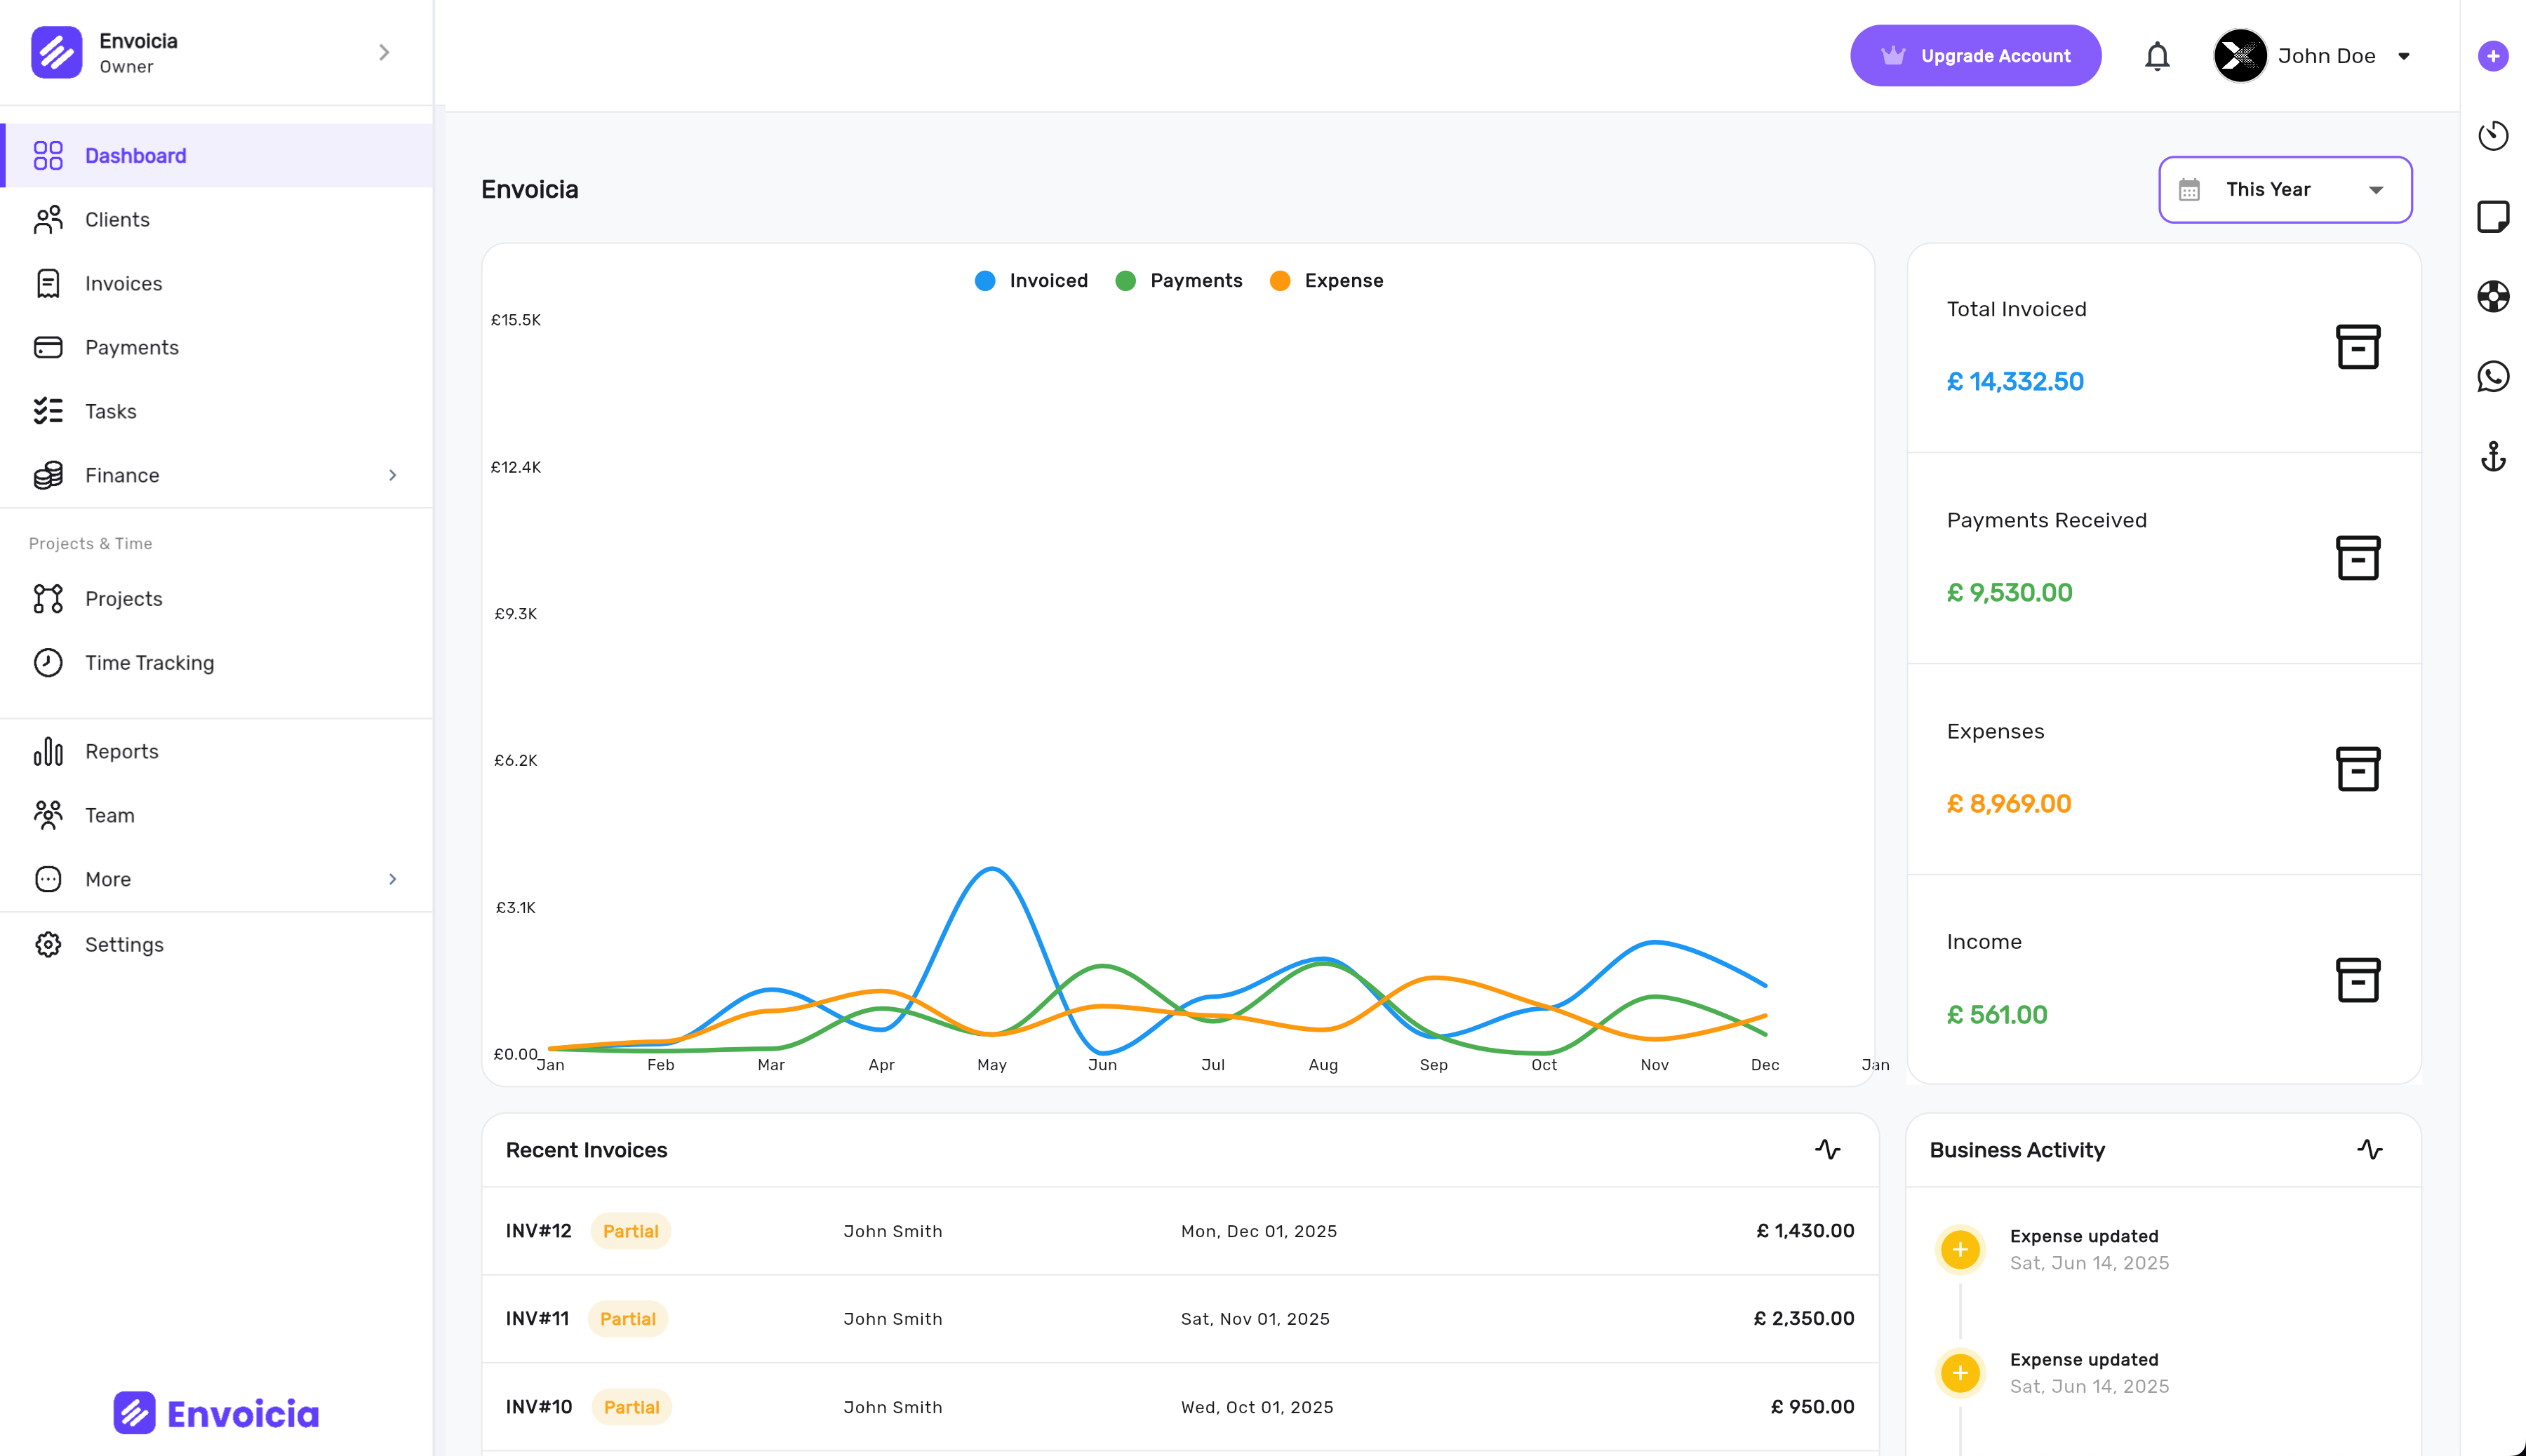Click the Recent Invoices activity pulse icon
The image size is (2526, 1456).
coord(1826,1150)
